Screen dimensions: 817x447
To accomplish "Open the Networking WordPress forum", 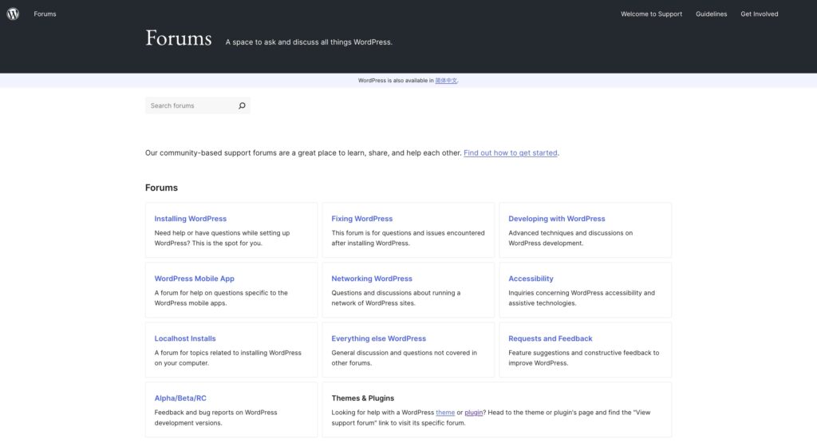I will 372,279.
